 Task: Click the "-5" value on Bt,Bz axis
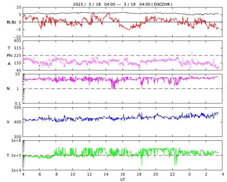tap(19, 30)
